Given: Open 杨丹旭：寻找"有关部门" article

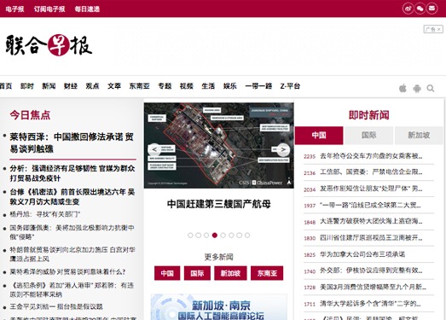Looking at the screenshot, I should (45, 214).
